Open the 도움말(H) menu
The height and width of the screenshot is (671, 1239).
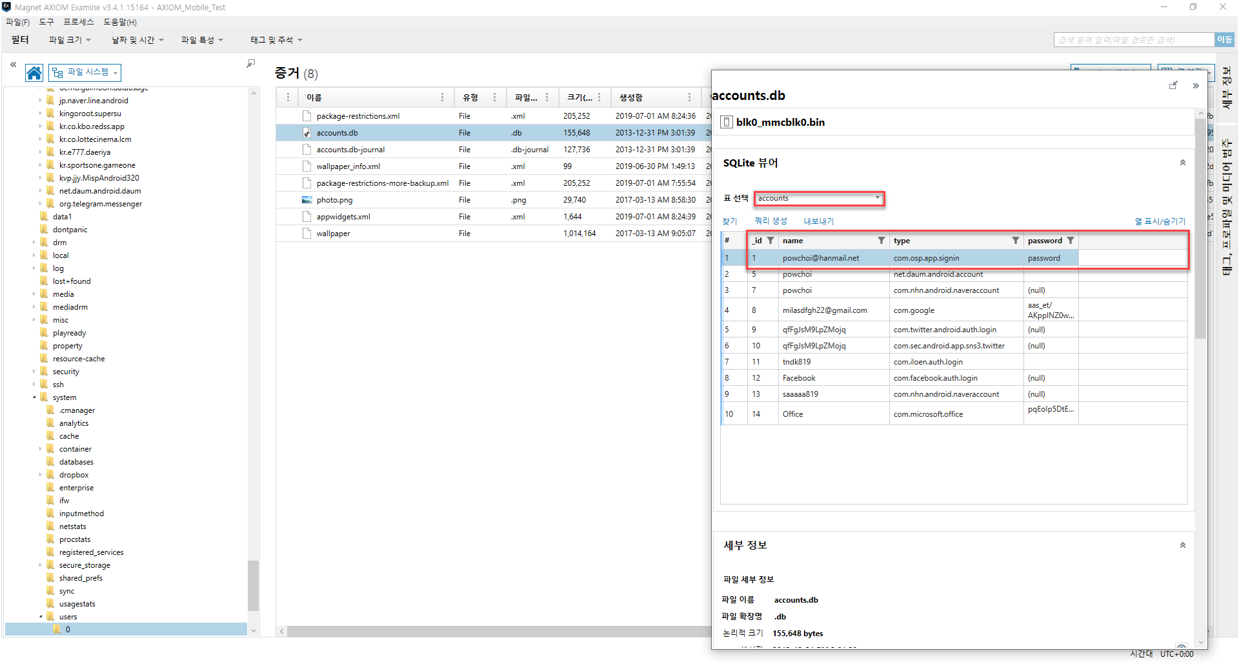[120, 22]
